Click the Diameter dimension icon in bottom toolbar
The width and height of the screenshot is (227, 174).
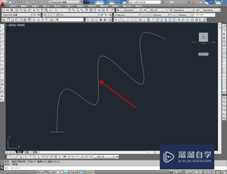(x=34, y=157)
